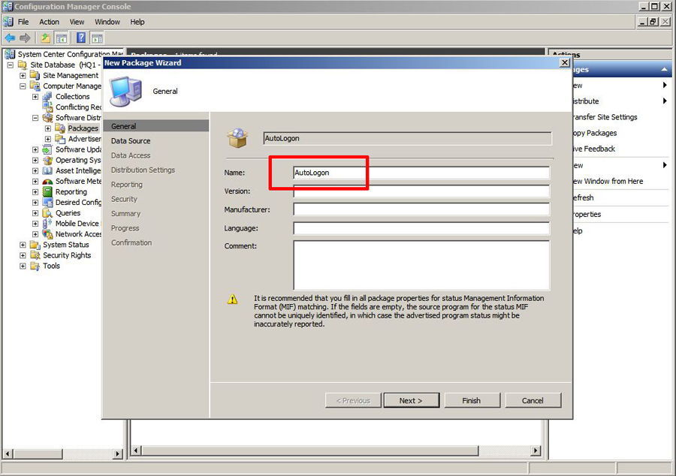Click the System Status folder icon
676x476 pixels.
[35, 245]
